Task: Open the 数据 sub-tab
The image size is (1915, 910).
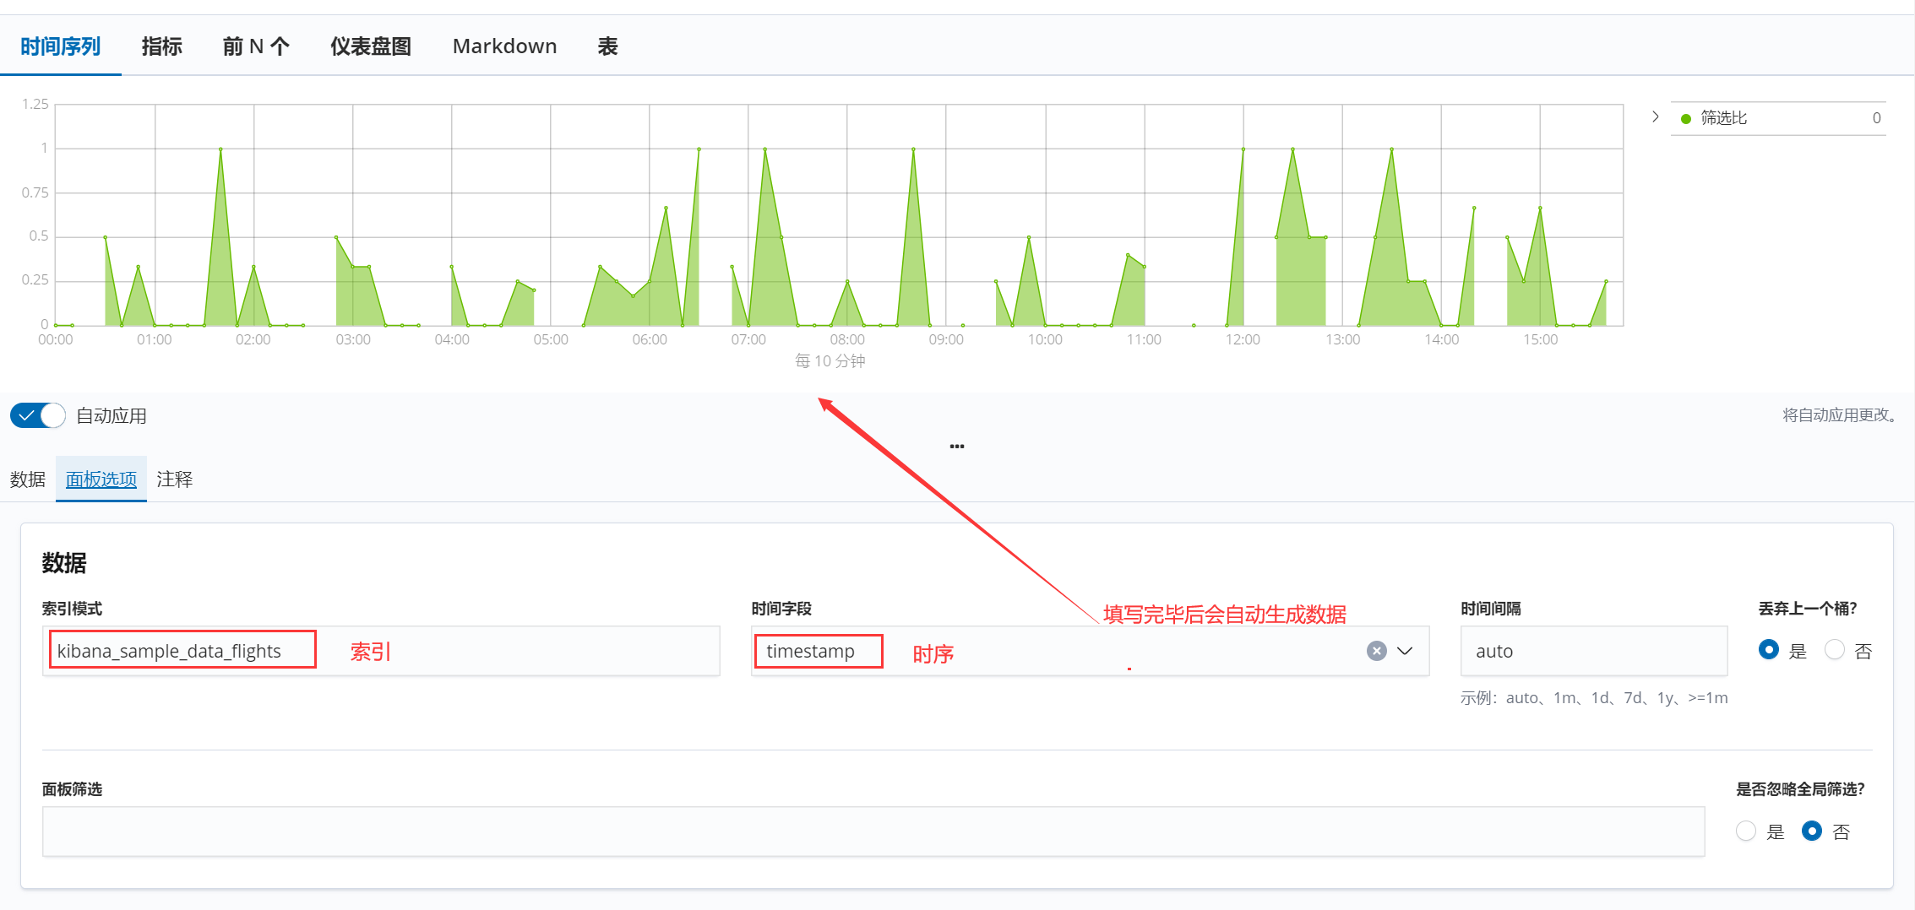Action: (x=28, y=479)
